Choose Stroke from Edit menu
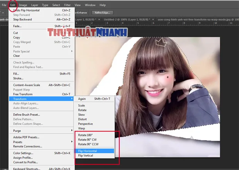239x170 pixels. click(42, 78)
